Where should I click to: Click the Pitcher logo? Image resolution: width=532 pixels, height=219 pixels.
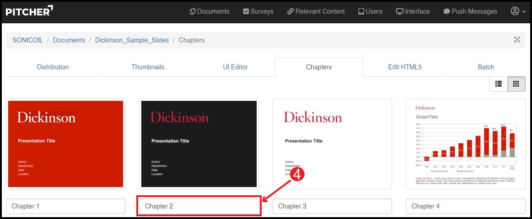click(x=29, y=11)
